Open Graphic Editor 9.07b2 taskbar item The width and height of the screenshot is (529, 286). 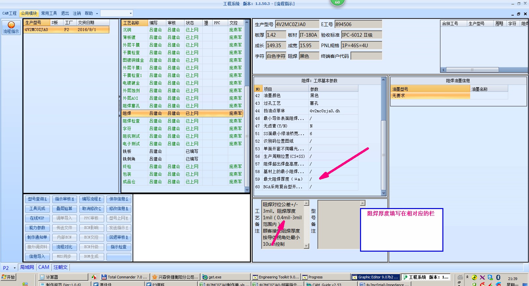pos(375,277)
